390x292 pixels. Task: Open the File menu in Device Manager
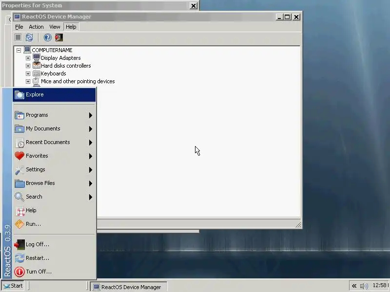click(19, 27)
